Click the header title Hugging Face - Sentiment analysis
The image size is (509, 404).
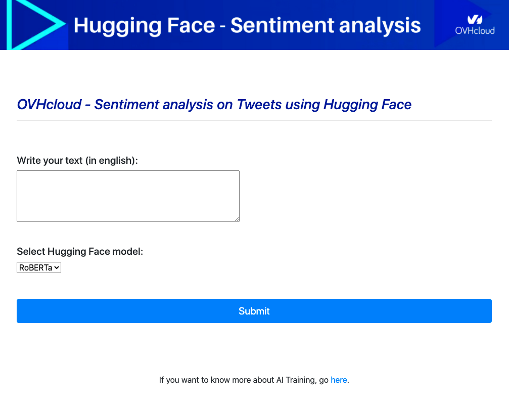(x=246, y=25)
